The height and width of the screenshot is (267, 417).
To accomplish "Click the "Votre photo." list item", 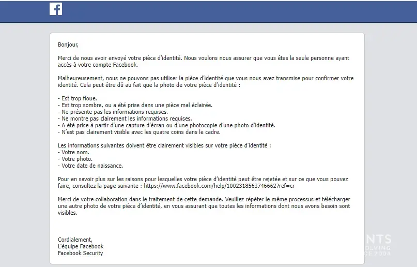I will 76,159.
